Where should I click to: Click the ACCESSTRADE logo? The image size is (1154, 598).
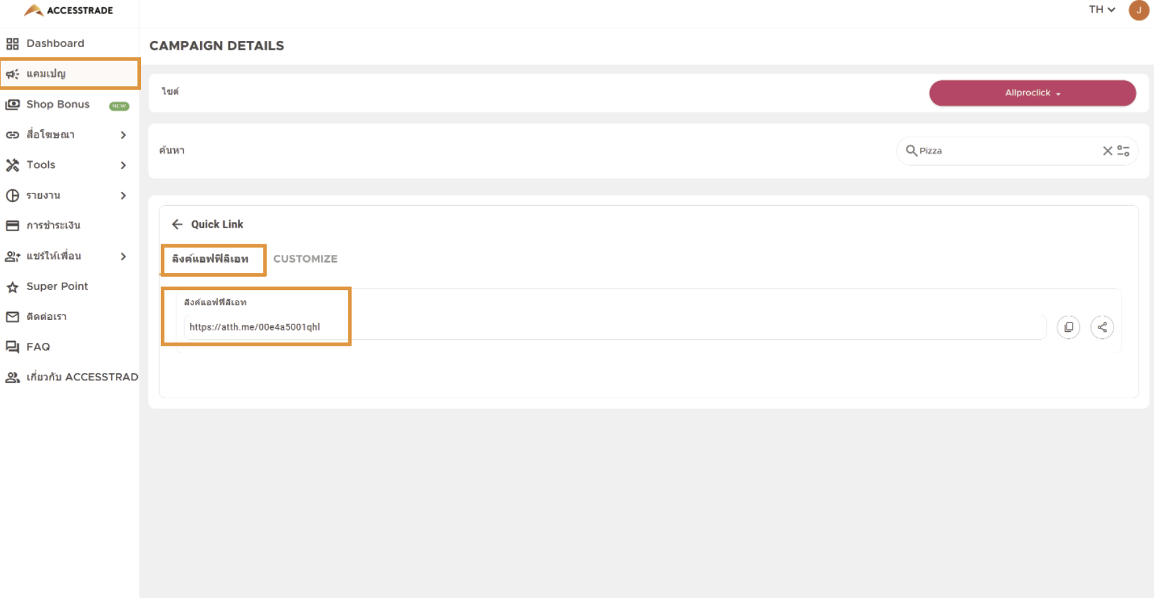[69, 11]
